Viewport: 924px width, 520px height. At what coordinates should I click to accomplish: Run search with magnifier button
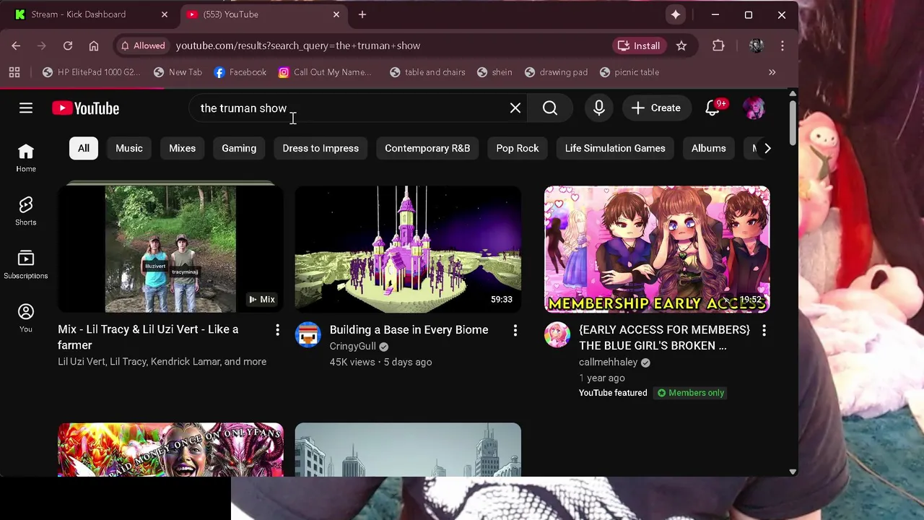[550, 108]
